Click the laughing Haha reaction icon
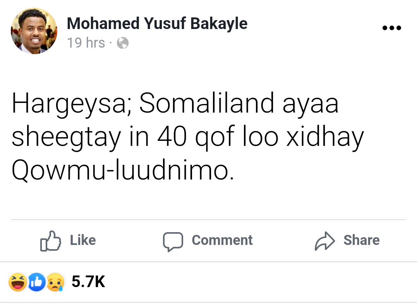 tap(18, 282)
